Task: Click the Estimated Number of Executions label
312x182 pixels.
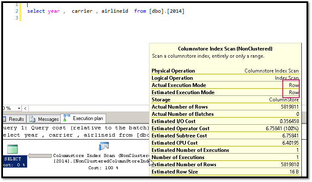Action: coord(190,150)
